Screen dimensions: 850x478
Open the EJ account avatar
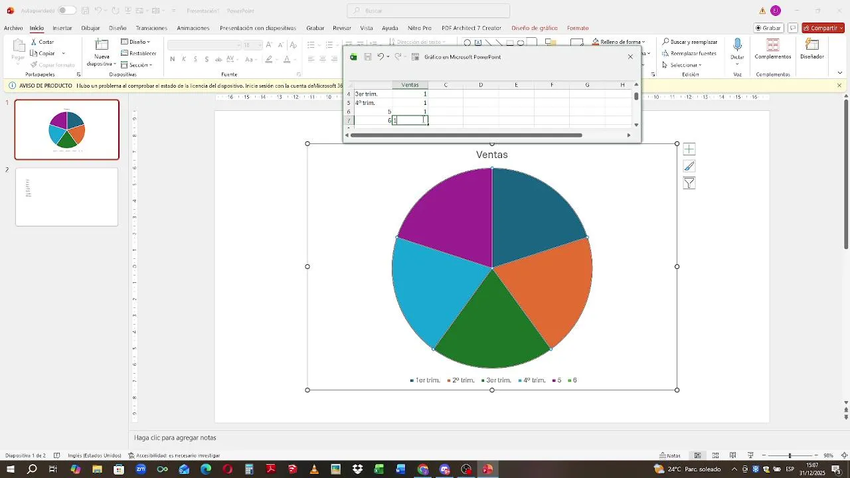(x=776, y=11)
